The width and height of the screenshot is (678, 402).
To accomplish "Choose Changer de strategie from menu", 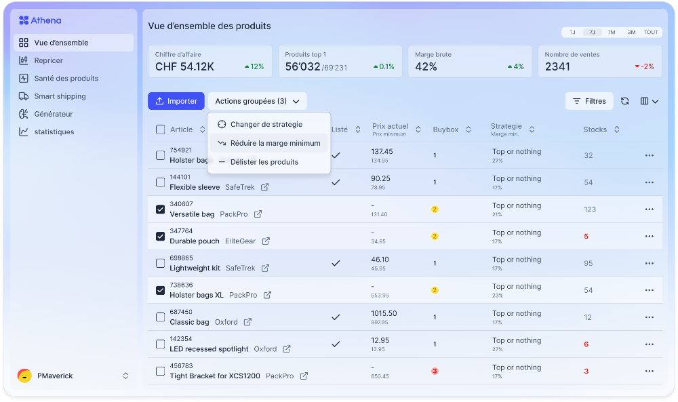I will (269, 125).
